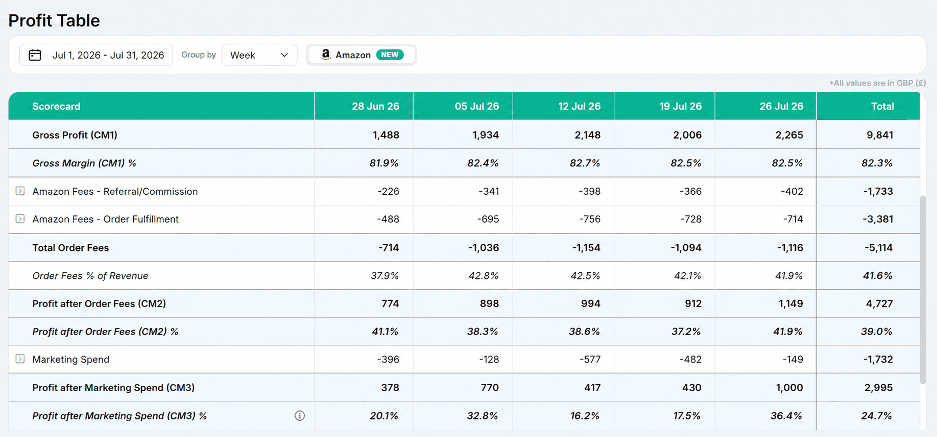937x437 pixels.
Task: Click the Profit after Marketing Spend (CM3) label
Action: click(113, 388)
